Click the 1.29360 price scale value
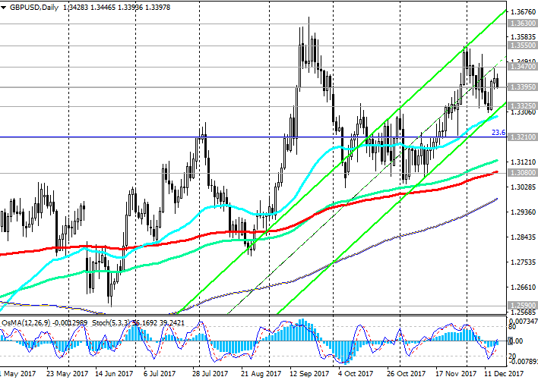Viewport: 538px width, 380px height. 524,212
